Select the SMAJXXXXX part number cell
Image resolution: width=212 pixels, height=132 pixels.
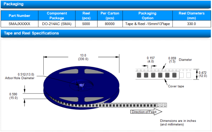click(20, 24)
